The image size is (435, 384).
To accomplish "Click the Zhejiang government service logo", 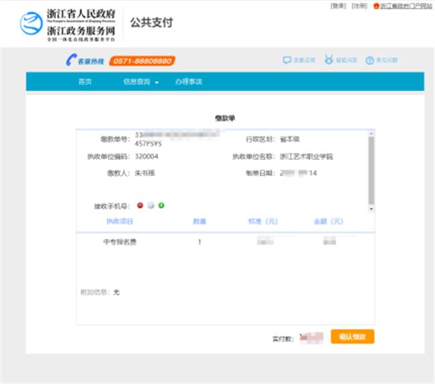I will pos(31,24).
